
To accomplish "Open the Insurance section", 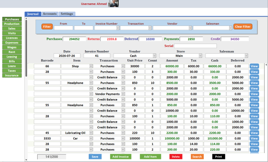I will tap(12, 76).
